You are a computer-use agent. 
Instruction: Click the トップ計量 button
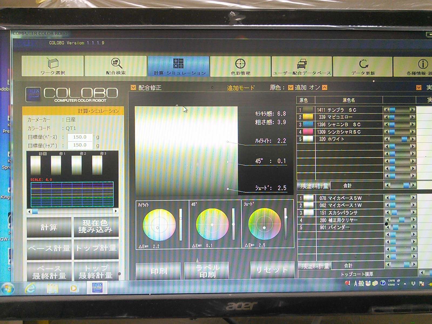pos(96,248)
